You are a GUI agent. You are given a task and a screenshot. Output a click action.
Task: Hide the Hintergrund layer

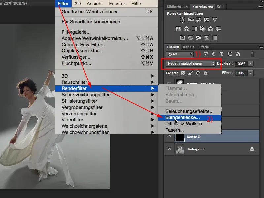[169, 149]
